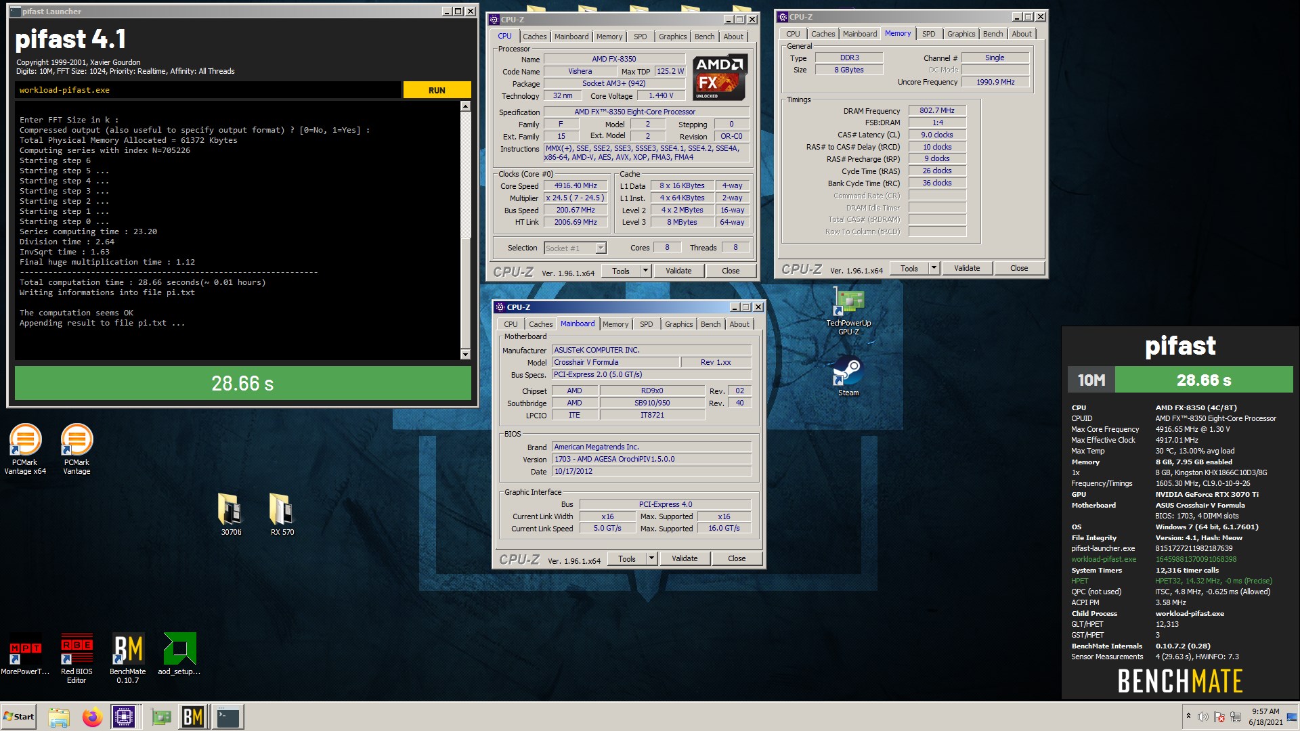Expand Tools dropdown arrow in Mainboard window
This screenshot has width=1300, height=731.
point(651,558)
